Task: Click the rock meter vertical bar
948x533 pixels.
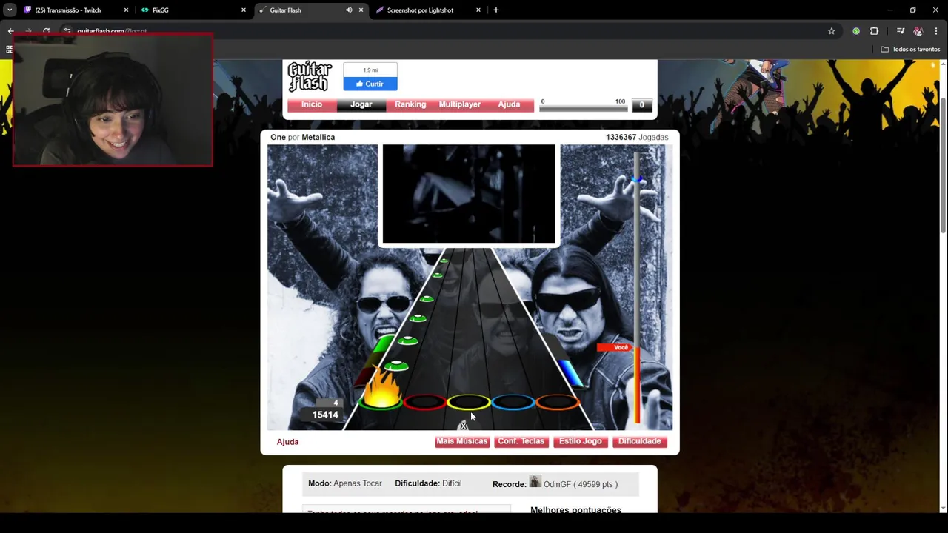Action: coord(636,289)
